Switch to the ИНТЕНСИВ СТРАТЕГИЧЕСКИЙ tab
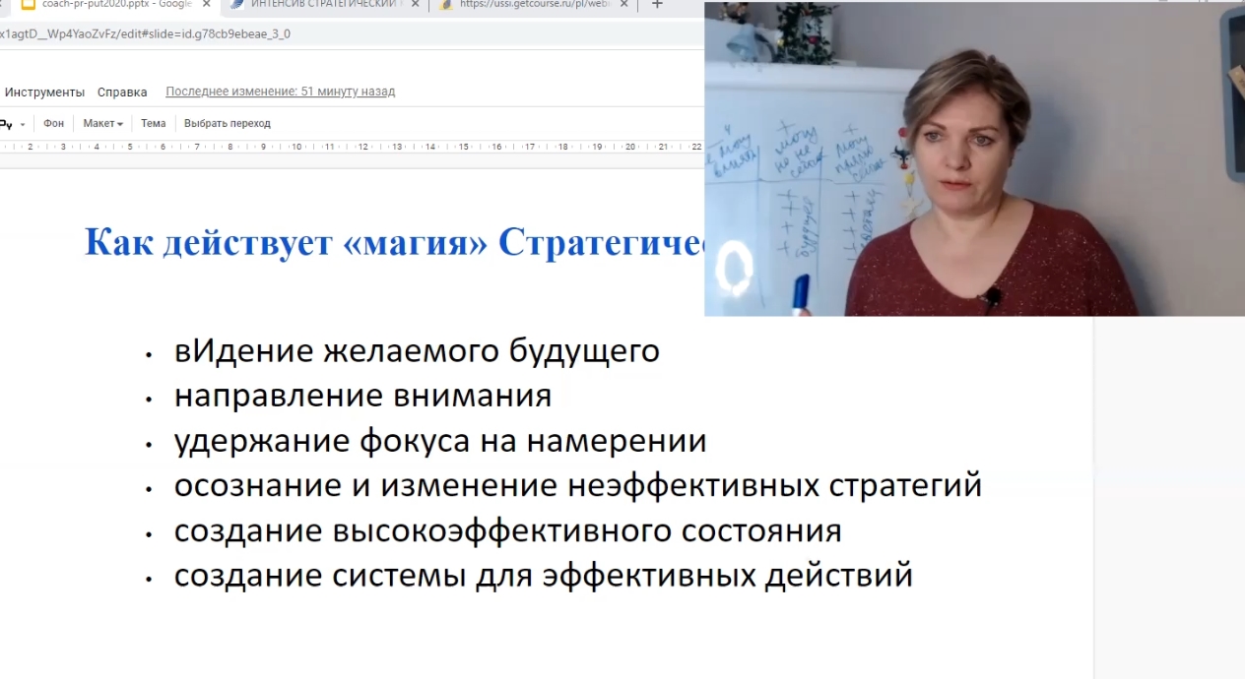The width and height of the screenshot is (1245, 679). (325, 4)
